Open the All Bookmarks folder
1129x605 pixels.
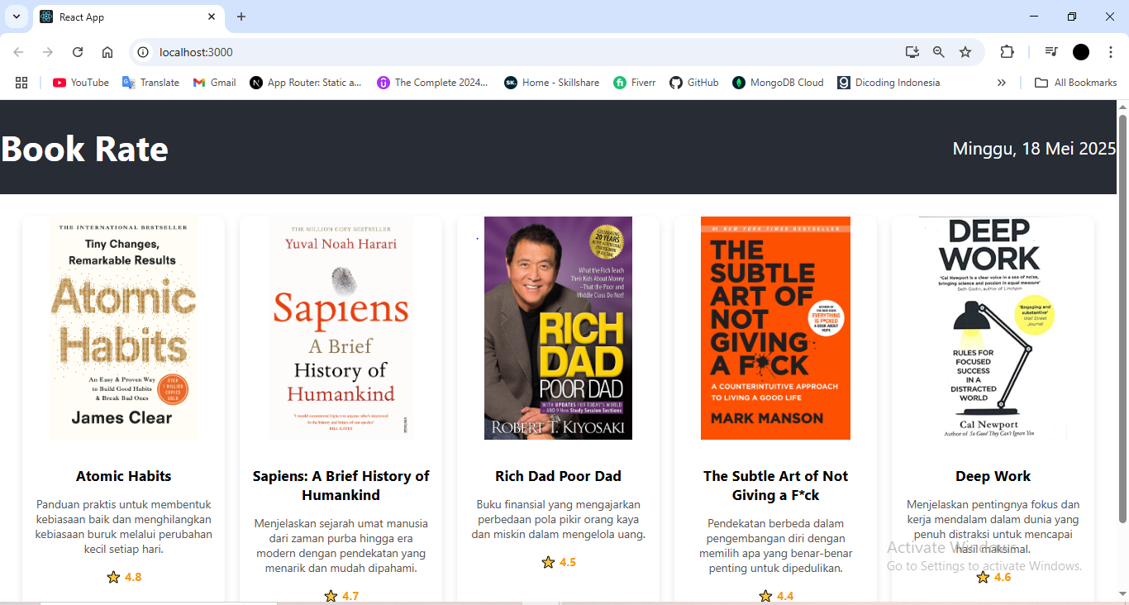(x=1076, y=83)
